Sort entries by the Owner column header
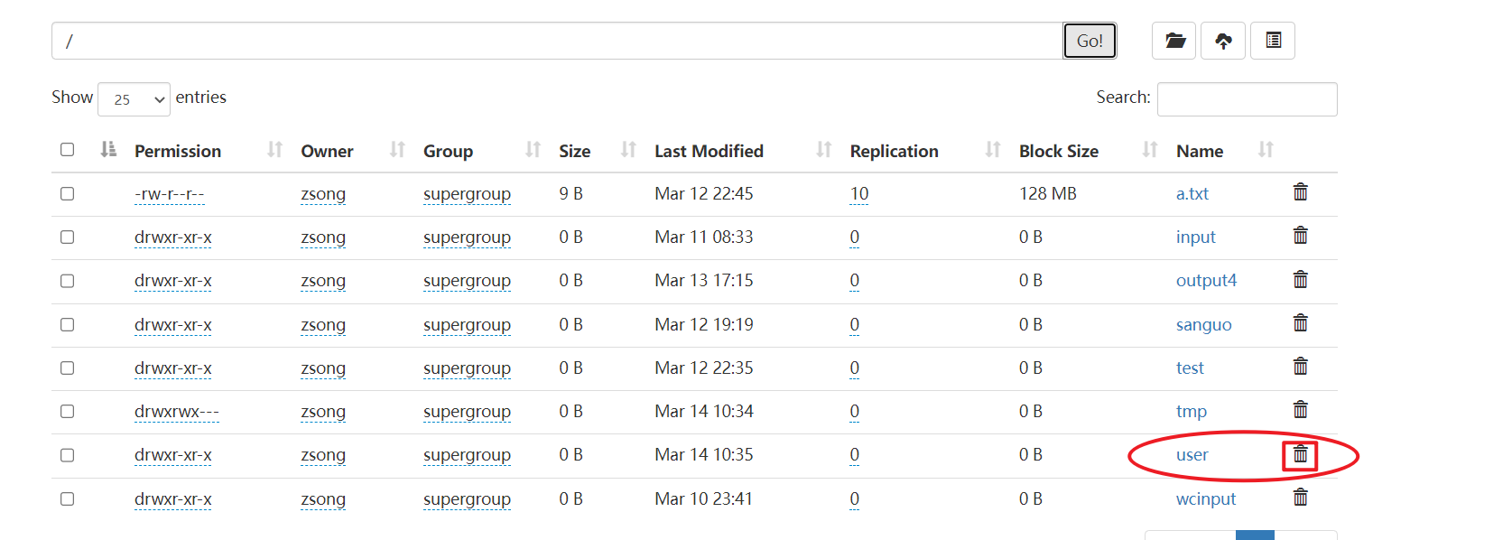Viewport: 1512px width, 540px height. click(327, 151)
